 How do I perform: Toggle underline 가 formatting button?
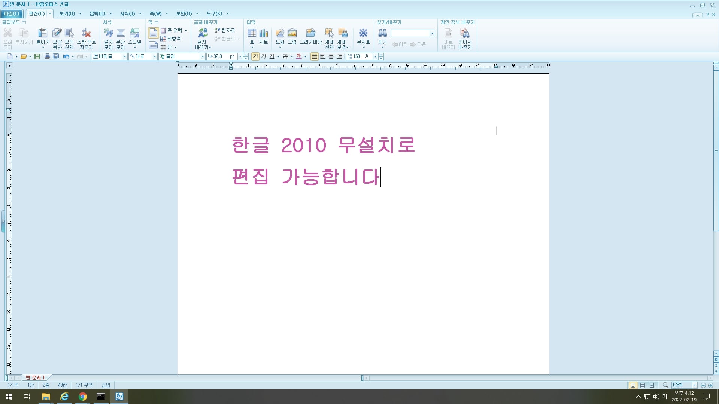click(272, 56)
